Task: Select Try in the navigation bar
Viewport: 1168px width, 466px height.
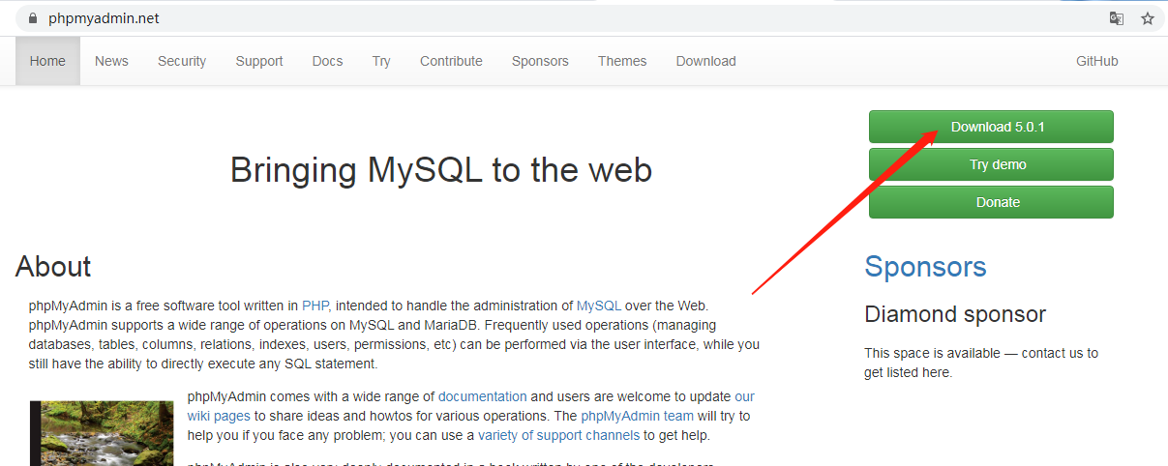Action: pos(381,61)
